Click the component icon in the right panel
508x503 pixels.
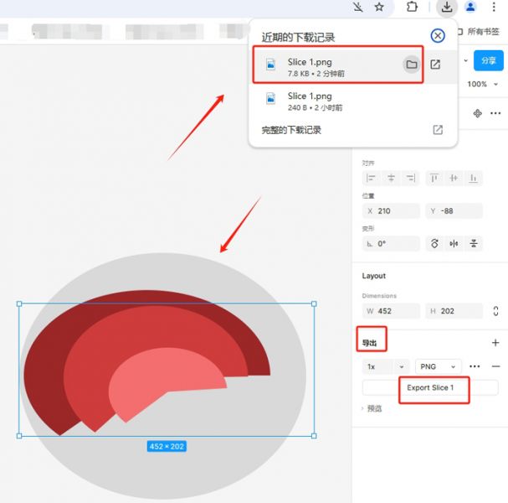coord(477,113)
